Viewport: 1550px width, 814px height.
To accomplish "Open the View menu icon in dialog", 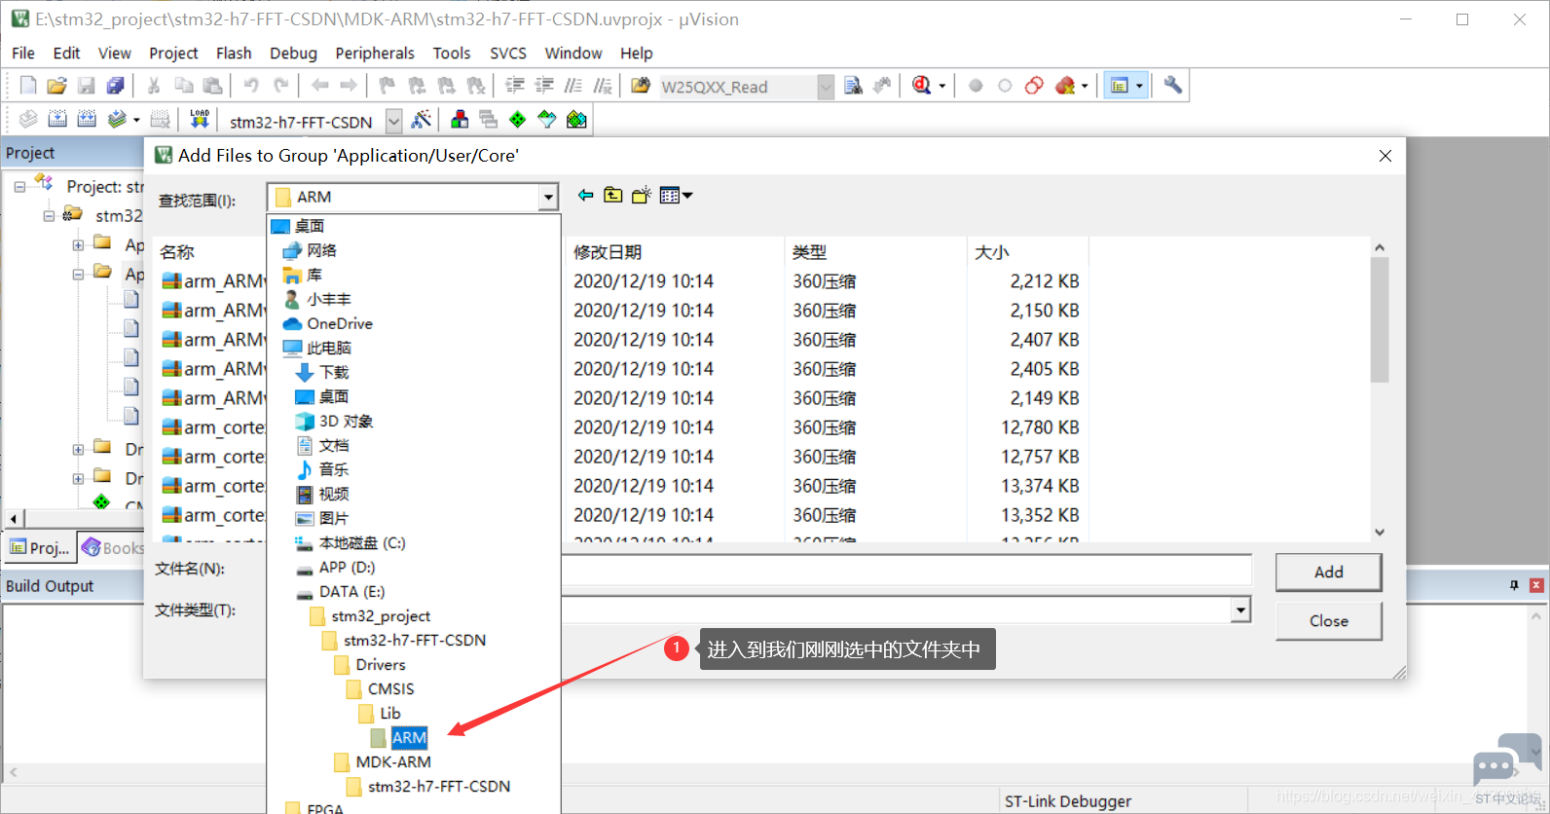I will coord(676,196).
